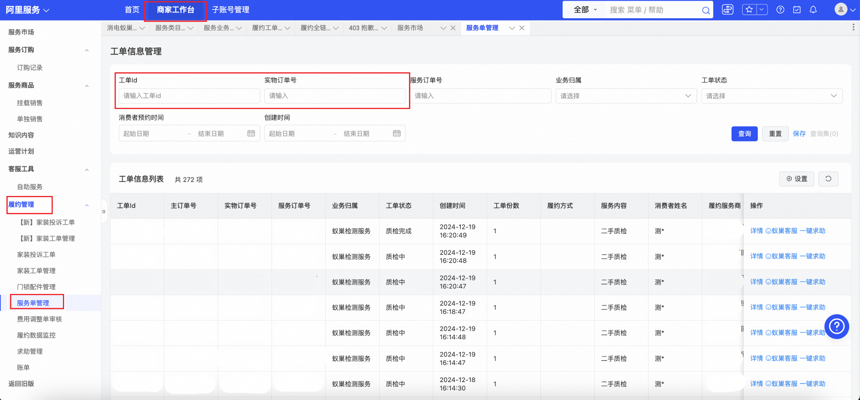The height and width of the screenshot is (400, 860).
Task: Select 商家工作台 in the top navigation
Action: (x=176, y=10)
